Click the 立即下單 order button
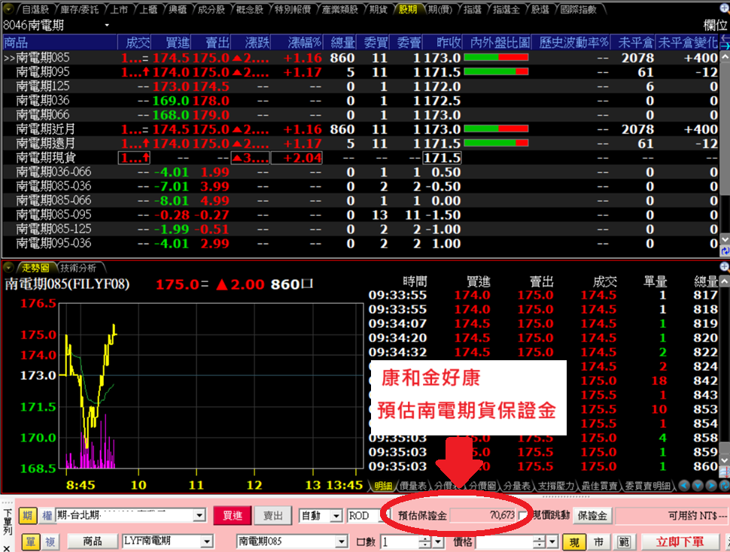This screenshot has height=552, width=730. pyautogui.click(x=680, y=541)
